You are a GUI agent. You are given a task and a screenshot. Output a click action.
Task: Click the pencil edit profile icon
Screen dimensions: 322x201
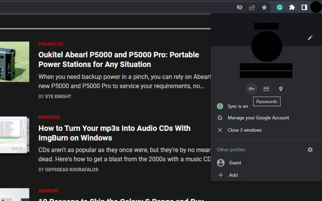point(310,38)
